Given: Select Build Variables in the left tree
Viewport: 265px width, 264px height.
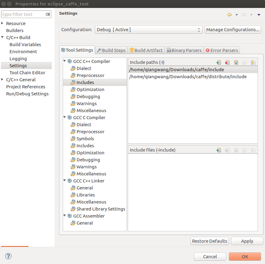Looking at the screenshot, I should [x=25, y=45].
